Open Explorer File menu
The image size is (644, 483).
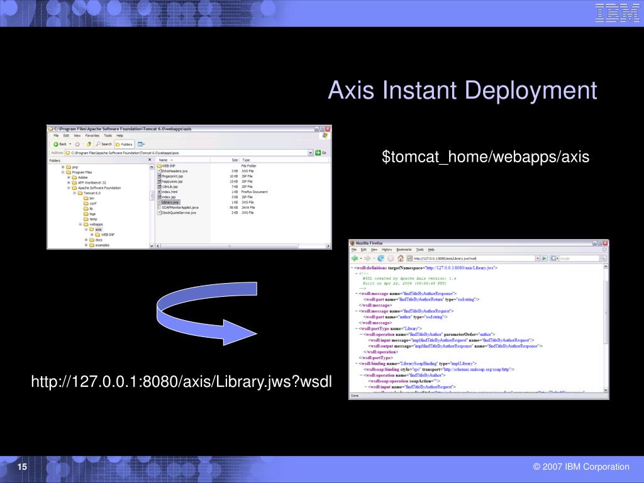click(56, 136)
